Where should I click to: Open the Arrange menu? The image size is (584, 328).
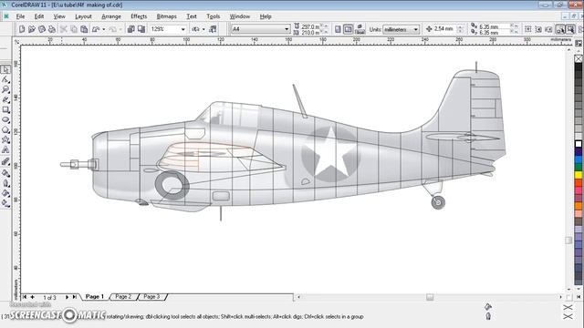(x=111, y=16)
